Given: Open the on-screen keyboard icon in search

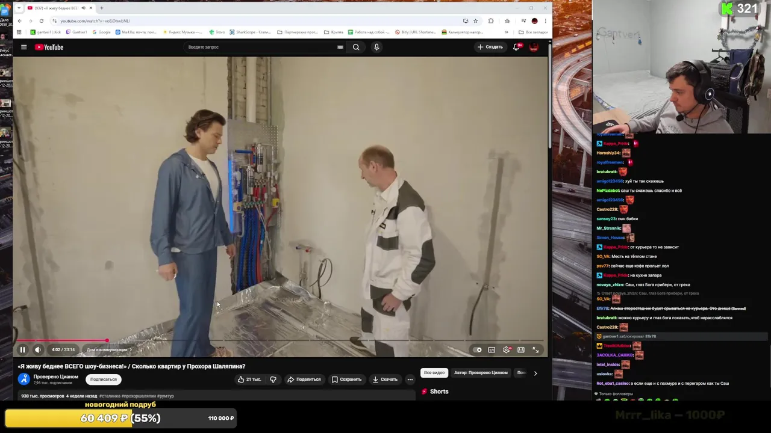Looking at the screenshot, I should click(340, 47).
